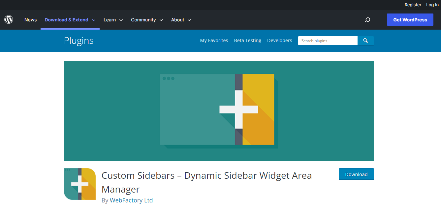The height and width of the screenshot is (211, 441).
Task: Download the Custom Sidebars plugin
Action: click(356, 174)
